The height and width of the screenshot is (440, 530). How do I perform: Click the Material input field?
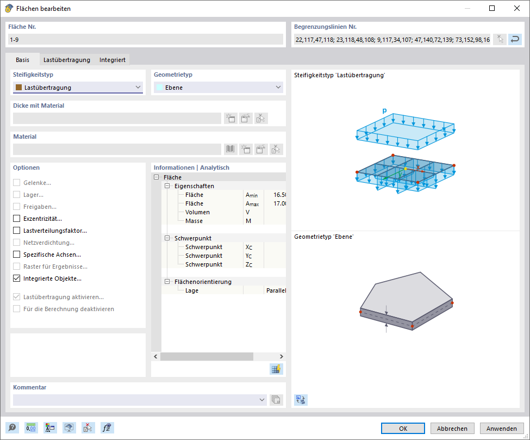click(117, 149)
